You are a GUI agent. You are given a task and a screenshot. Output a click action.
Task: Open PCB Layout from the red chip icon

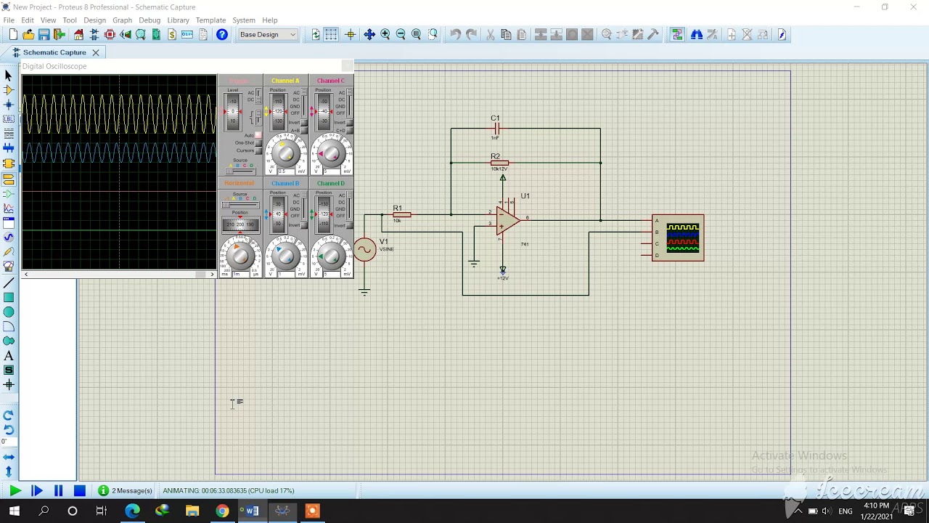[110, 35]
